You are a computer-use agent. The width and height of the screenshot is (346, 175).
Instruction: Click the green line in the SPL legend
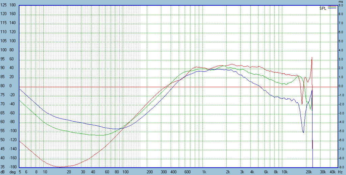tap(332, 7)
